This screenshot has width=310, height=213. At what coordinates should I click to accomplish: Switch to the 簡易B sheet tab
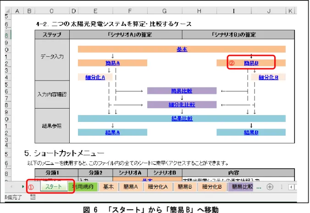pos(185,186)
